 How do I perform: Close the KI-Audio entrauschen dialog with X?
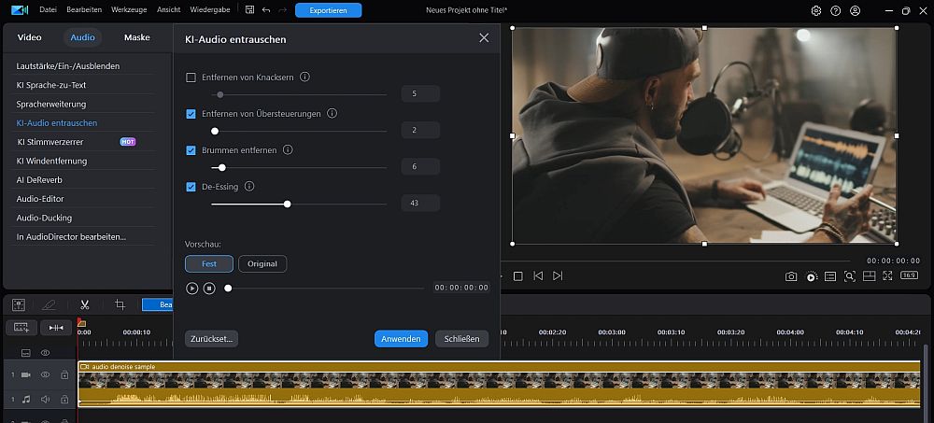(x=484, y=38)
